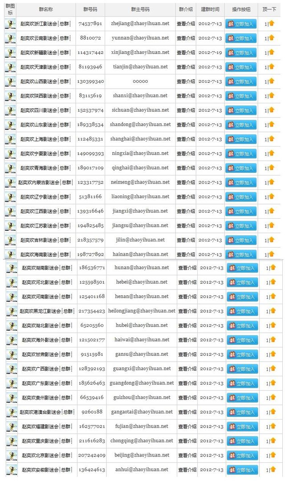
Task: Click up arrow in anhui row
Action: pyautogui.click(x=273, y=469)
